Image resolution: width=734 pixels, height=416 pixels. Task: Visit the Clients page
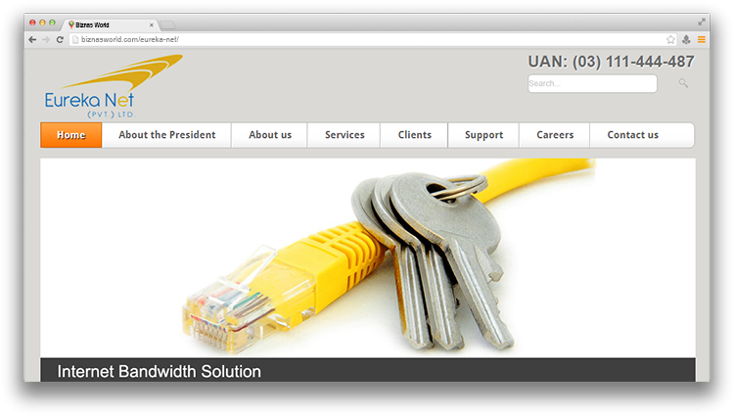point(414,135)
